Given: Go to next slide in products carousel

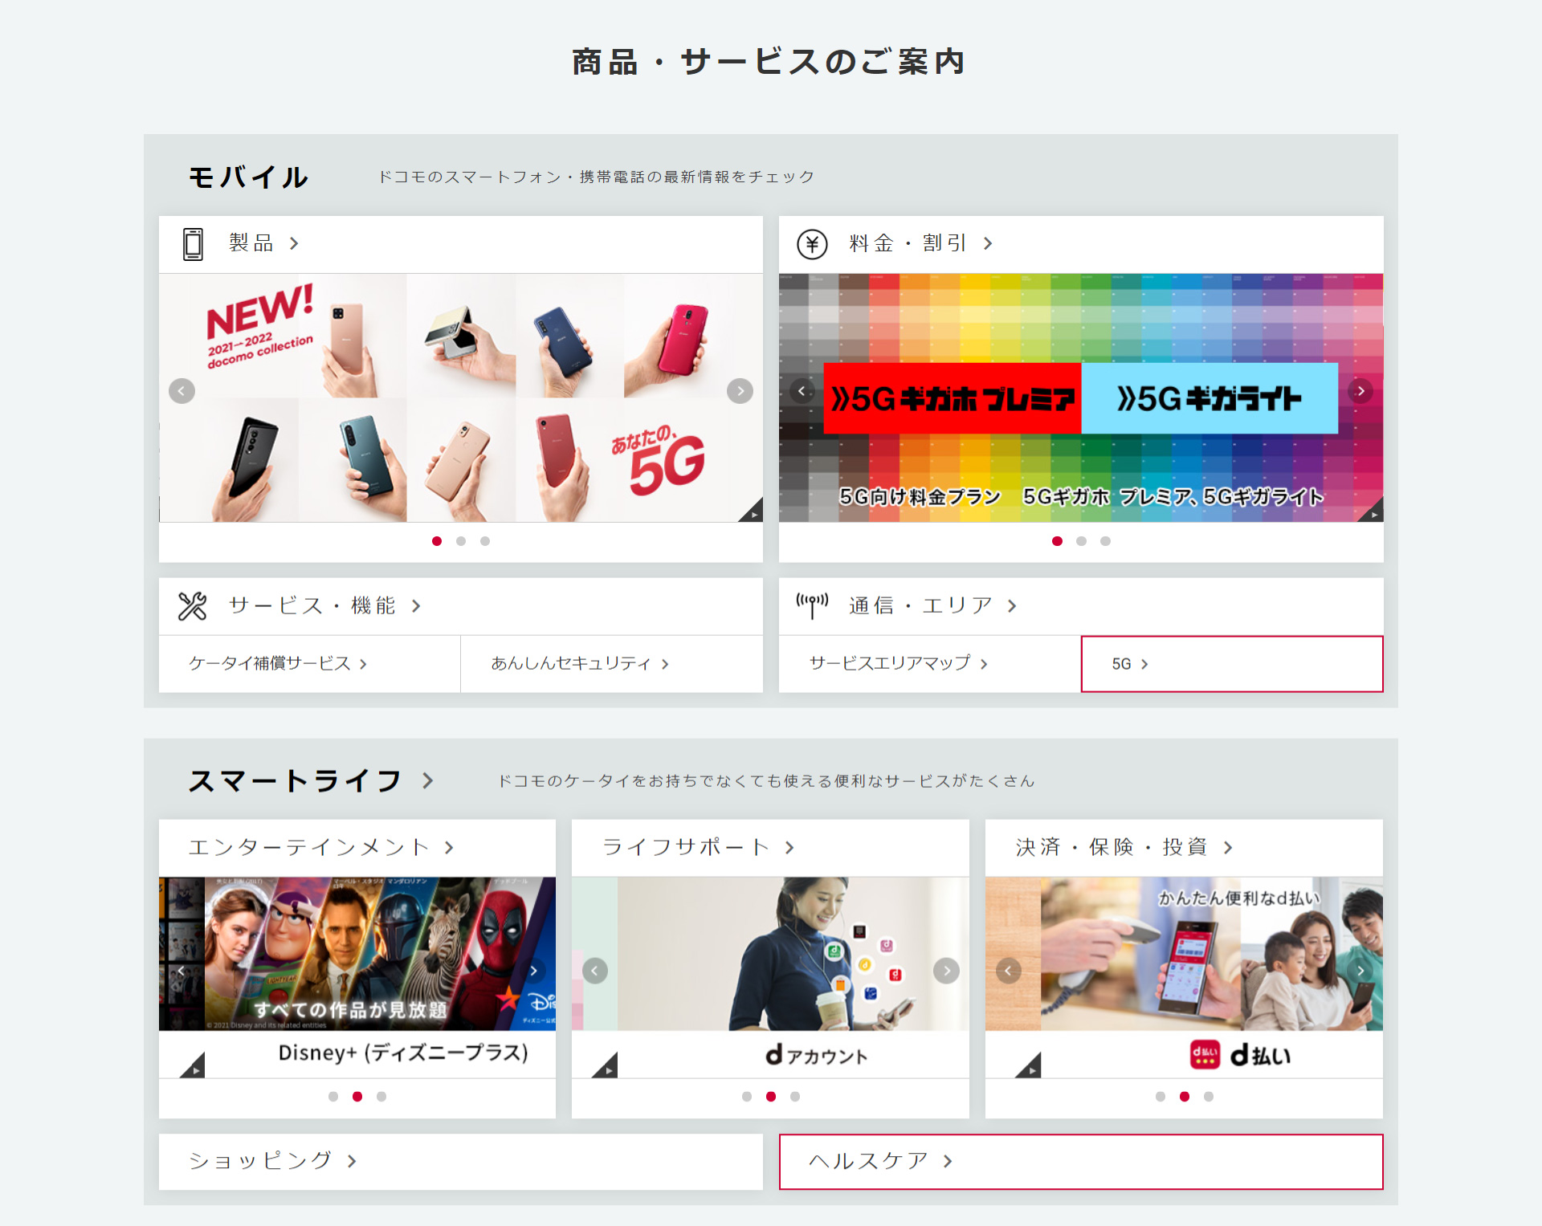Looking at the screenshot, I should point(740,391).
